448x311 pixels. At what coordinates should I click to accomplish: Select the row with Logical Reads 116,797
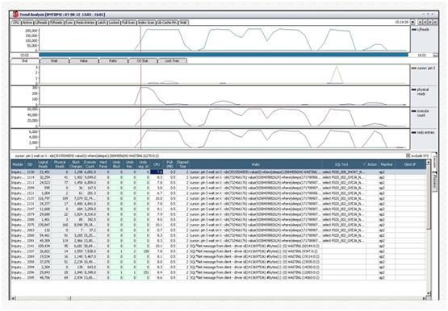(218, 198)
